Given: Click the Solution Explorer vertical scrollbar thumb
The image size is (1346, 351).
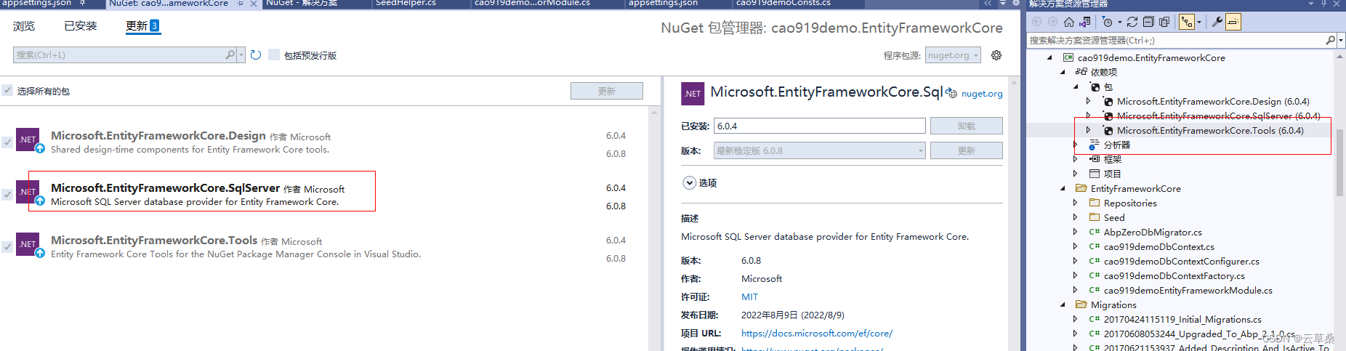Looking at the screenshot, I should pos(1339,164).
